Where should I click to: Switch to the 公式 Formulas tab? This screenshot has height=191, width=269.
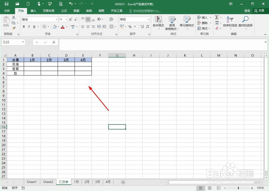click(64, 11)
